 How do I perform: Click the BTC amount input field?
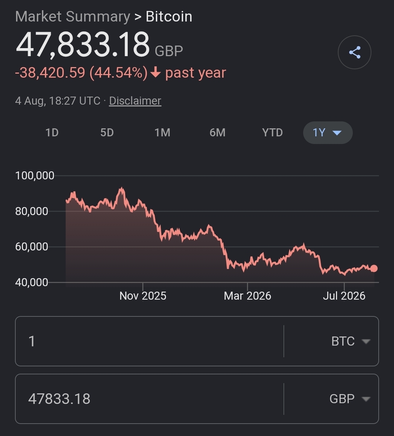150,341
